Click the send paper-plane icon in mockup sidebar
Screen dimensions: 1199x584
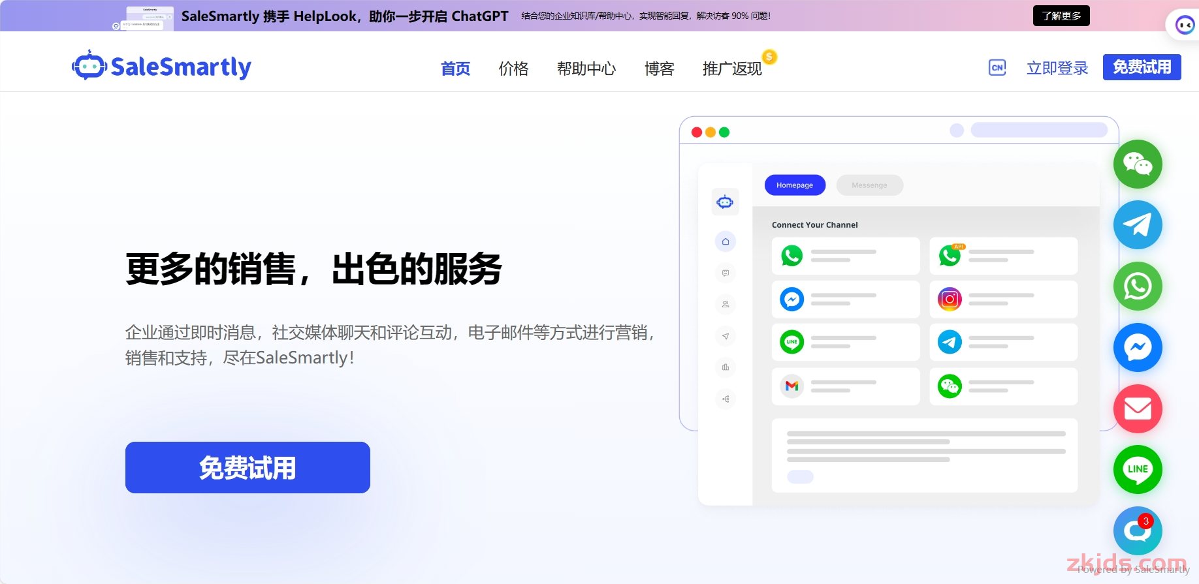(725, 336)
